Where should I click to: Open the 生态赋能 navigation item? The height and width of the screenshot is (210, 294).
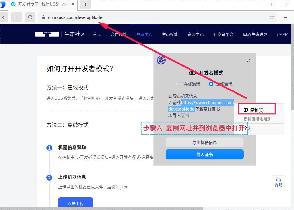pyautogui.click(x=170, y=34)
